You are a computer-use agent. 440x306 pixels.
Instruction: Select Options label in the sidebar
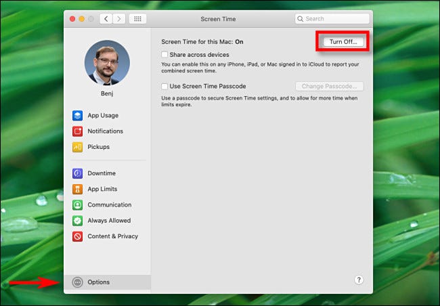point(99,282)
